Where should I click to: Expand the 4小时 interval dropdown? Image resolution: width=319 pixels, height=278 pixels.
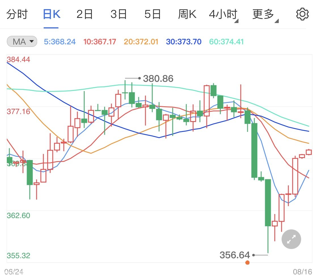pyautogui.click(x=223, y=14)
